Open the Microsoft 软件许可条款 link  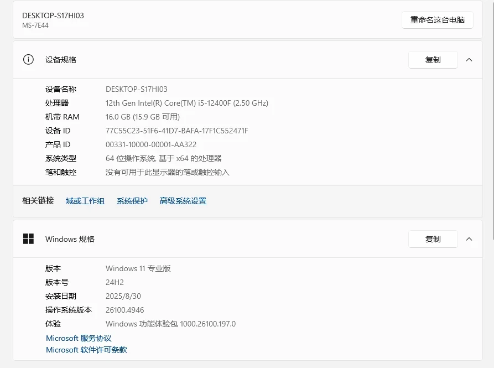point(87,350)
